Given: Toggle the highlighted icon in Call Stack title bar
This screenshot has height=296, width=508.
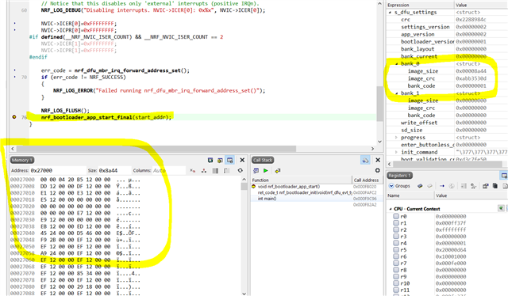Looking at the screenshot, I should point(365,160).
